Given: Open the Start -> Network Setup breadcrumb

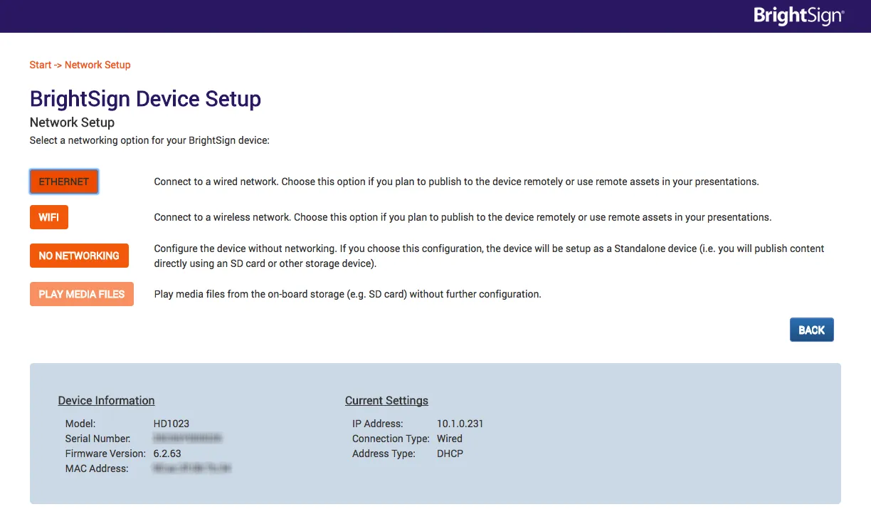Looking at the screenshot, I should click(80, 65).
